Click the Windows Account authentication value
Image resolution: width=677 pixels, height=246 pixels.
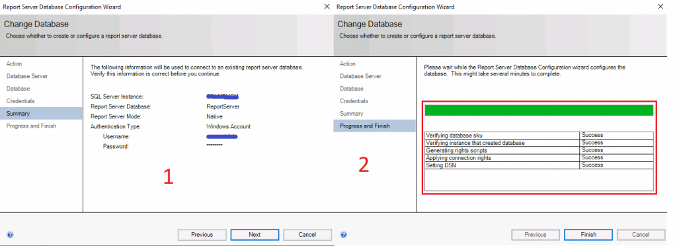tap(228, 126)
